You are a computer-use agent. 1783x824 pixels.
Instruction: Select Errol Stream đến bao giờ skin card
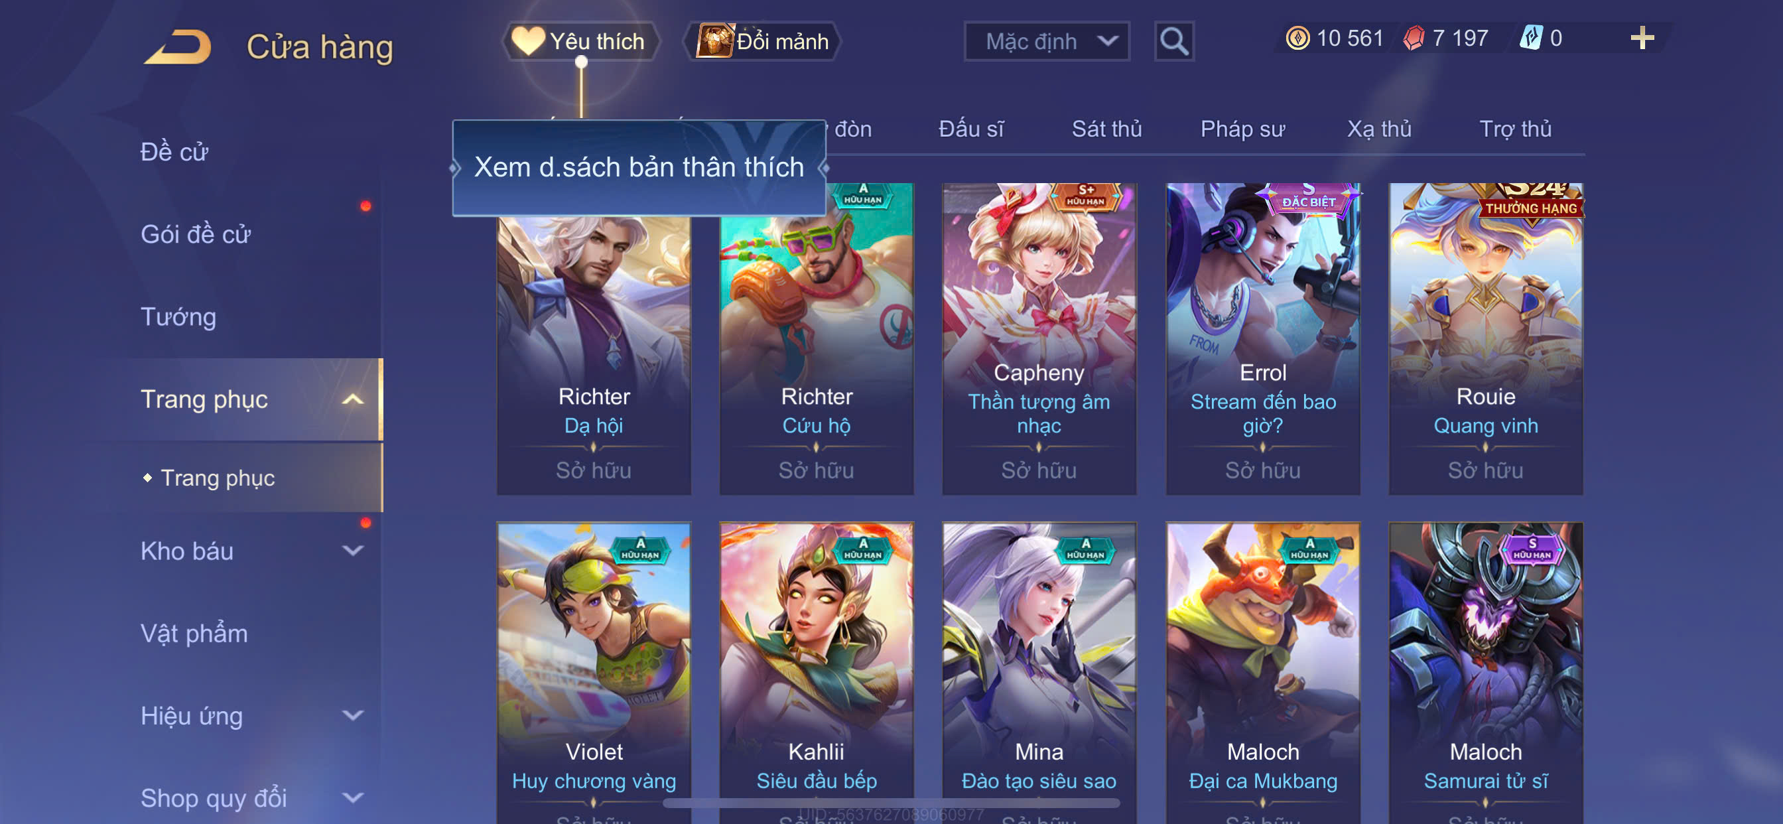1262,338
